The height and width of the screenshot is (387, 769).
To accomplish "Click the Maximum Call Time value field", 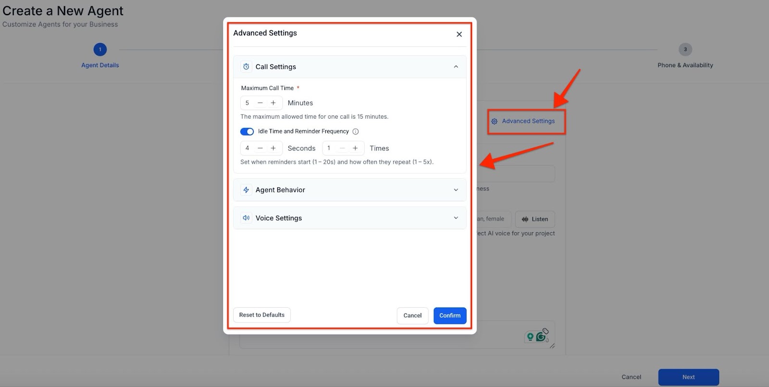I will pos(248,103).
